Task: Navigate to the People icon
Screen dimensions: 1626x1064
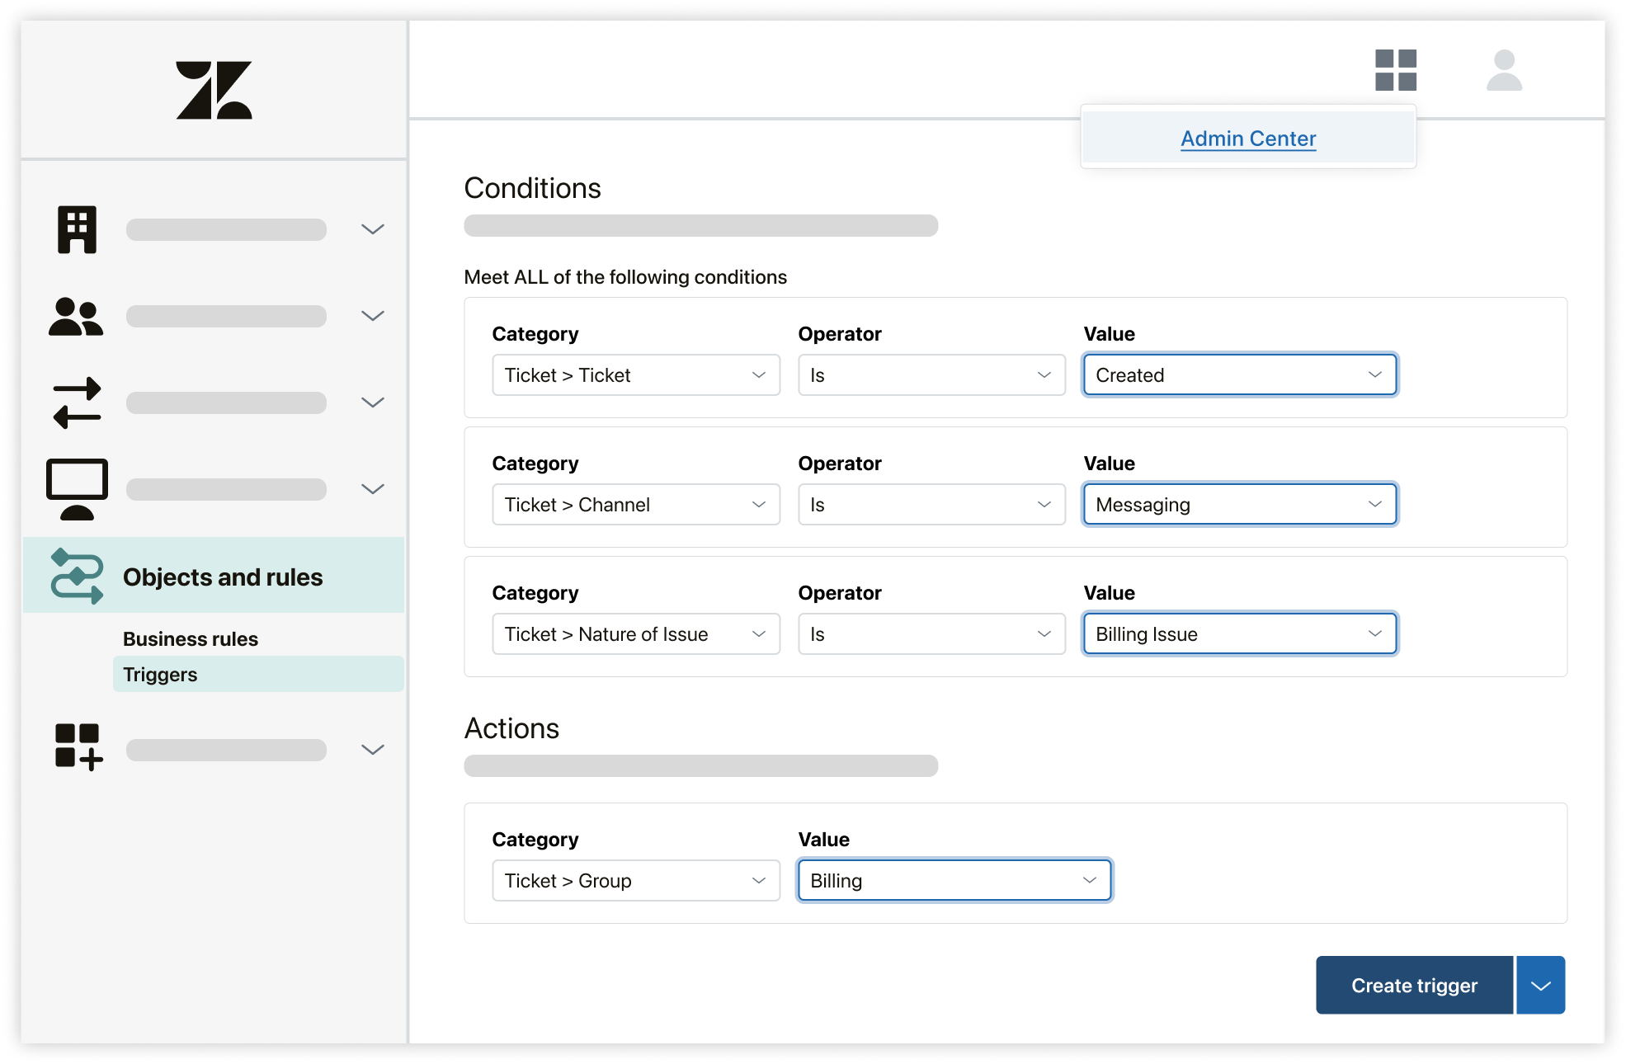Action: click(76, 315)
